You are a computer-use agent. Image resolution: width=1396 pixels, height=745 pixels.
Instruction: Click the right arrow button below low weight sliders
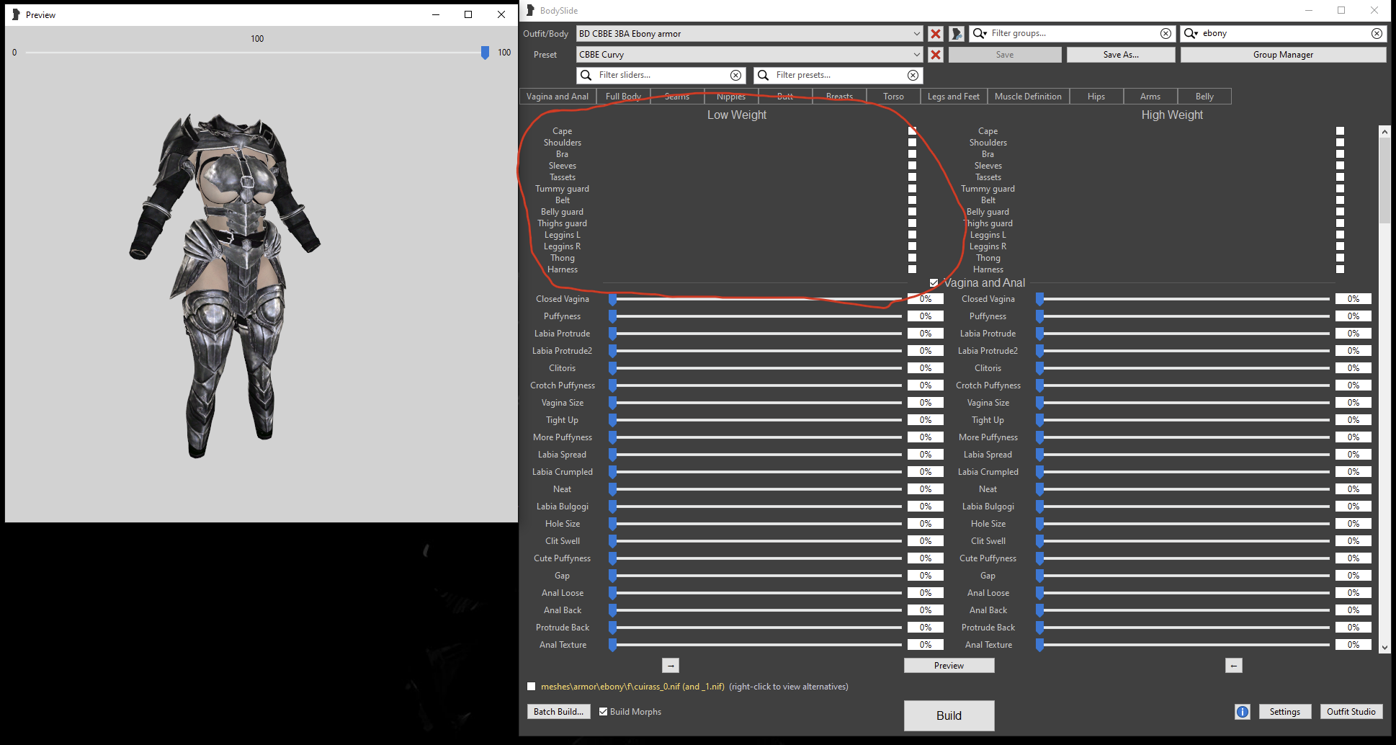671,666
